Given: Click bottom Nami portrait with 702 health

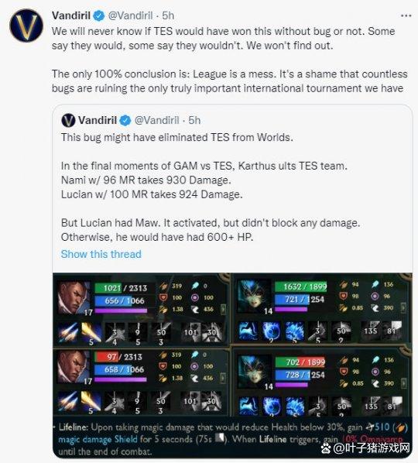Looking at the screenshot, I should (x=255, y=372).
